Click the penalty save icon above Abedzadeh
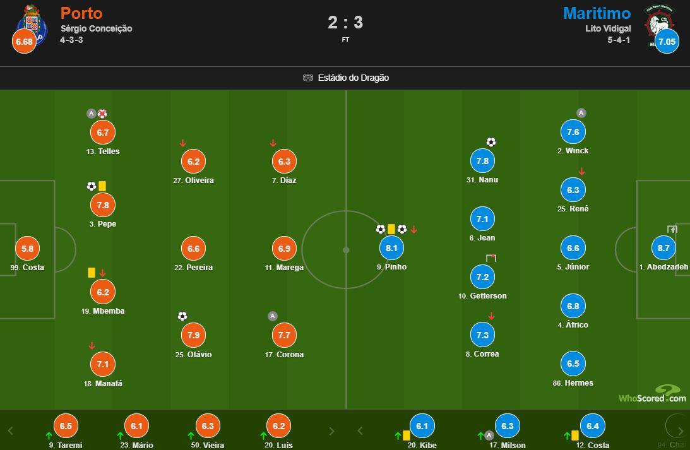The image size is (690, 450). tap(672, 230)
